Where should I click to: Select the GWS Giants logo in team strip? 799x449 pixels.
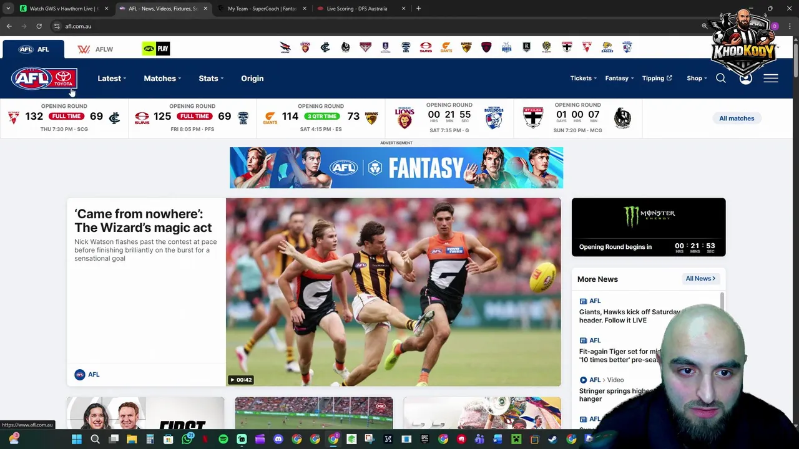pyautogui.click(x=446, y=47)
